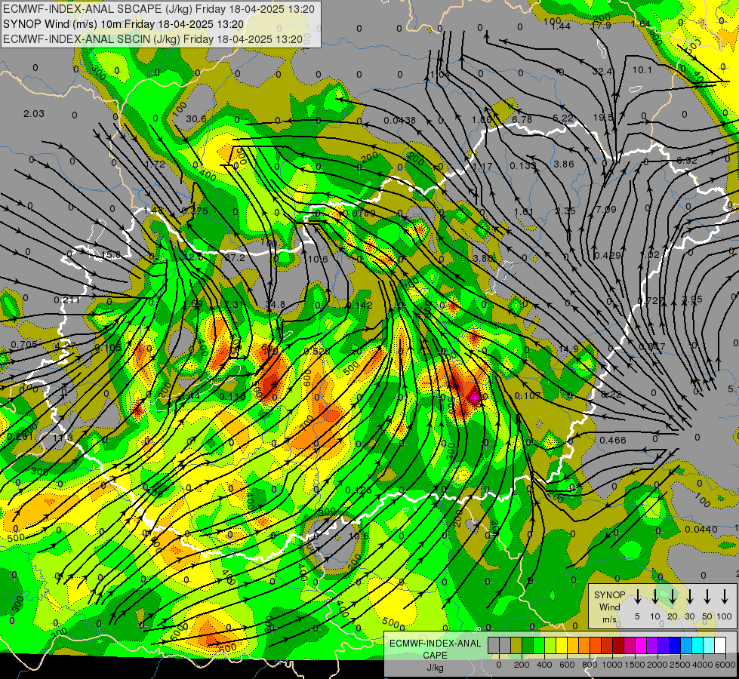
Task: Click the magenta CAPE maximum spot on map
Action: (x=475, y=398)
